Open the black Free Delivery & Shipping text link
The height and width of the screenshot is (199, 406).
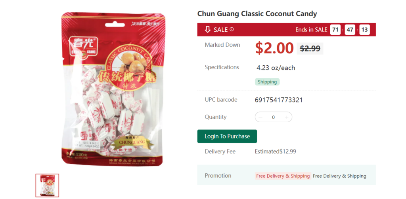(x=339, y=176)
